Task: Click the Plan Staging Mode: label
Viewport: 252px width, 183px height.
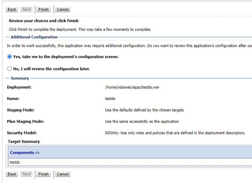Action: pyautogui.click(x=25, y=122)
